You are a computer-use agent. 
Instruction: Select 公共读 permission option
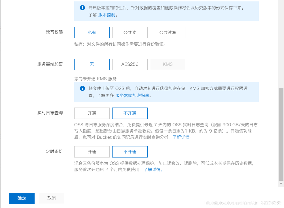pos(130,32)
